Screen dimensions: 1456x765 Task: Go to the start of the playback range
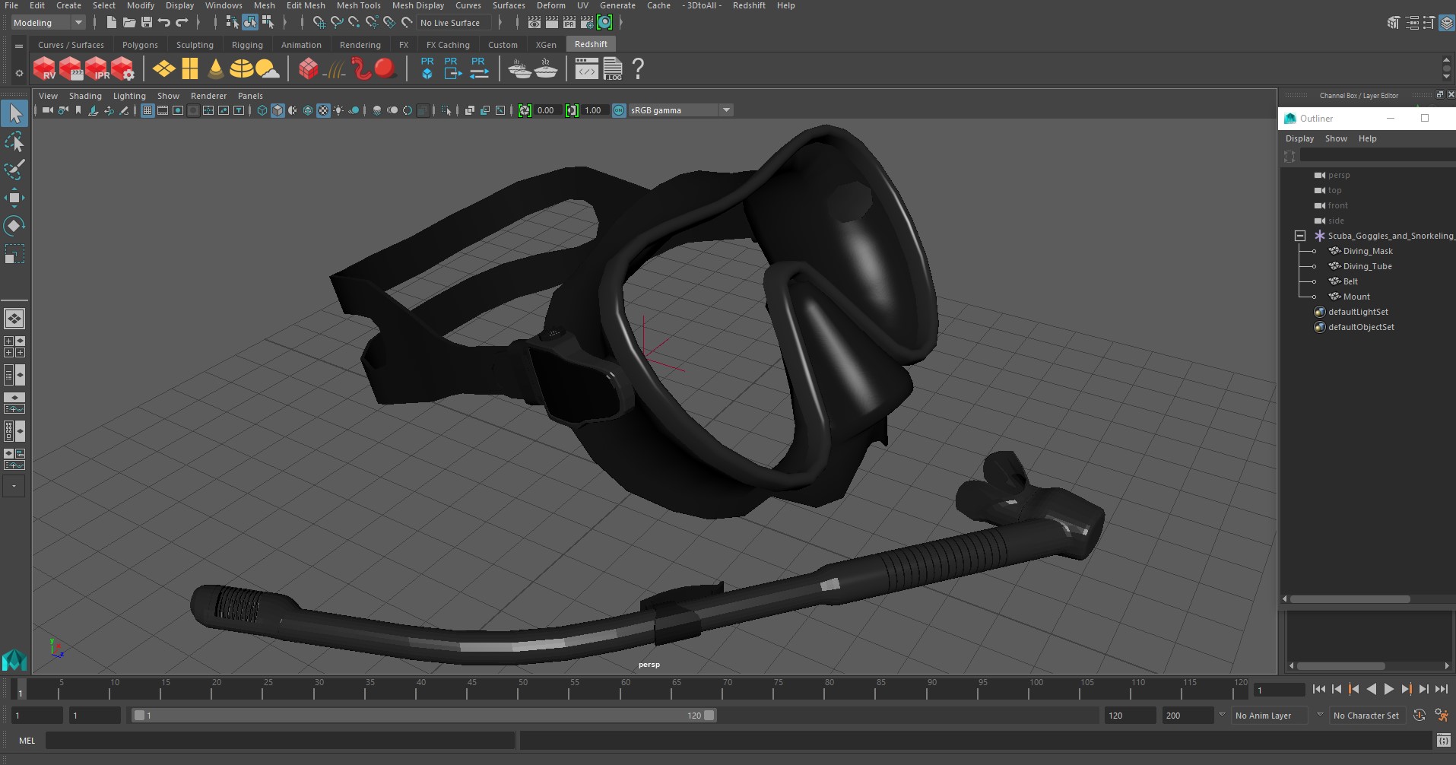coord(1319,689)
